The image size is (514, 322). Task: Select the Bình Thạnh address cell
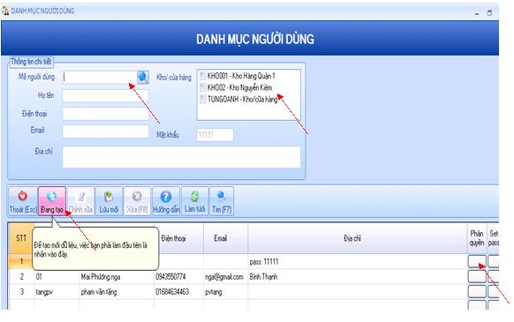click(x=358, y=277)
